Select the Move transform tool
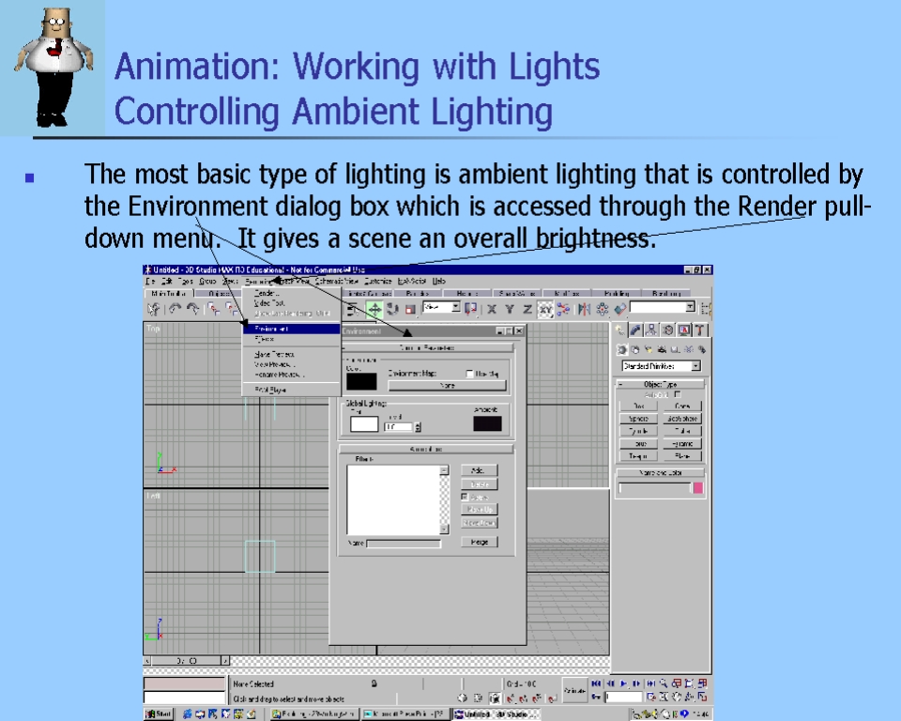Viewport: 901px width, 721px height. (x=374, y=309)
